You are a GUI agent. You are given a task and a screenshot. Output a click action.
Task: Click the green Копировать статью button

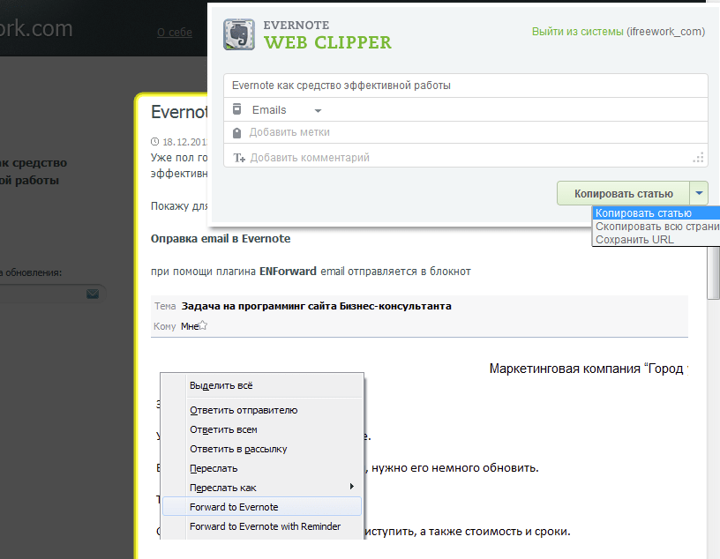point(623,193)
